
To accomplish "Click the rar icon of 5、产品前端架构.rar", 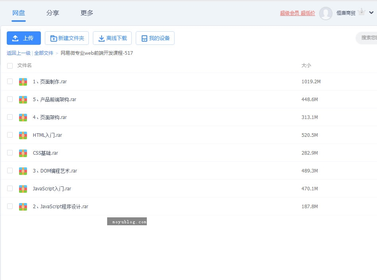I will pyautogui.click(x=23, y=100).
